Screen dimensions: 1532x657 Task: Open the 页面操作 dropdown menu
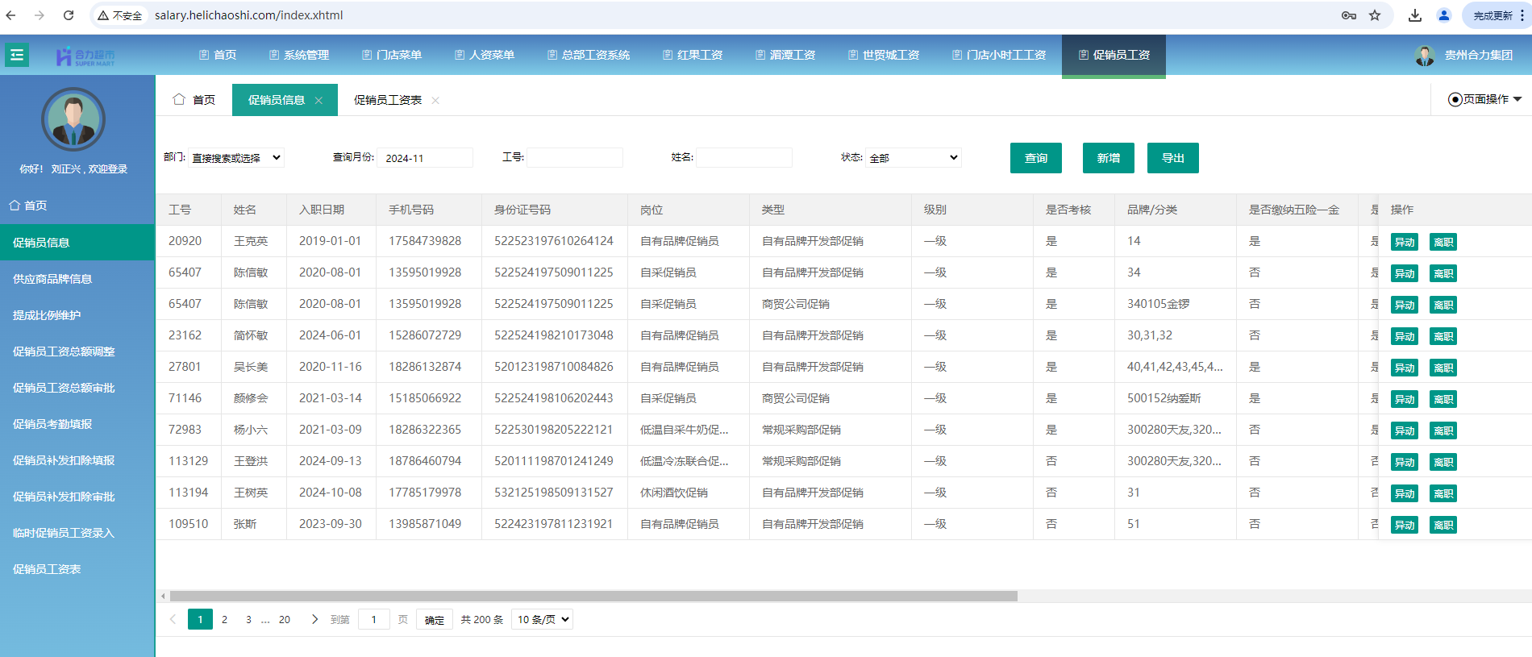1484,99
